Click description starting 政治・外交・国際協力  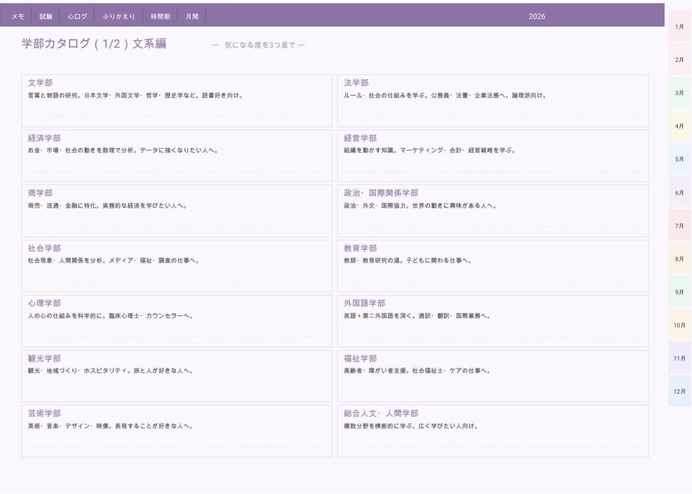[x=420, y=206]
